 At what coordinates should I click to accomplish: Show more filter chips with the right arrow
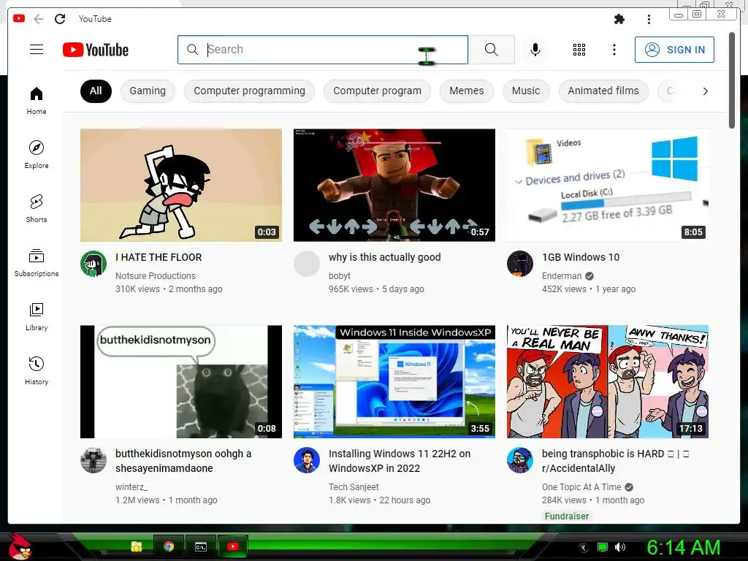tap(705, 91)
